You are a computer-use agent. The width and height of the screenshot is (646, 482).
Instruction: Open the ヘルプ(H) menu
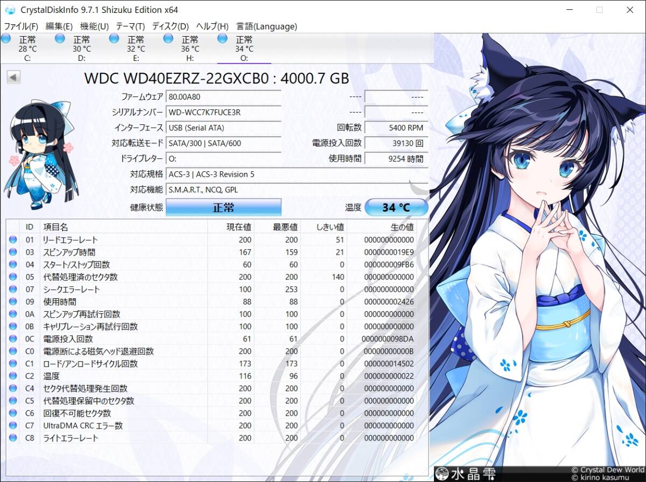coord(212,26)
